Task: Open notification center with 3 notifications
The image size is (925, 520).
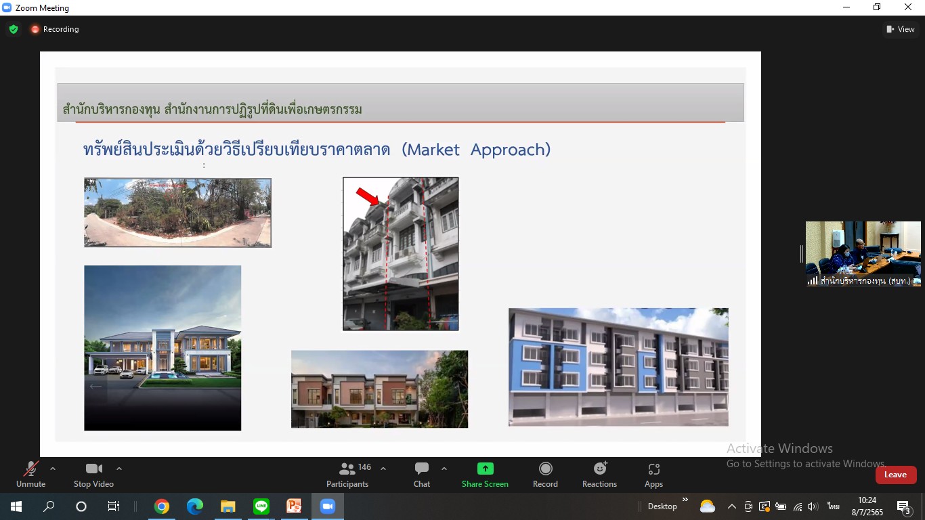Action: tap(903, 507)
